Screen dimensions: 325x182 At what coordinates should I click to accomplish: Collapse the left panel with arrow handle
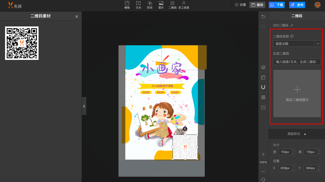coord(84,106)
